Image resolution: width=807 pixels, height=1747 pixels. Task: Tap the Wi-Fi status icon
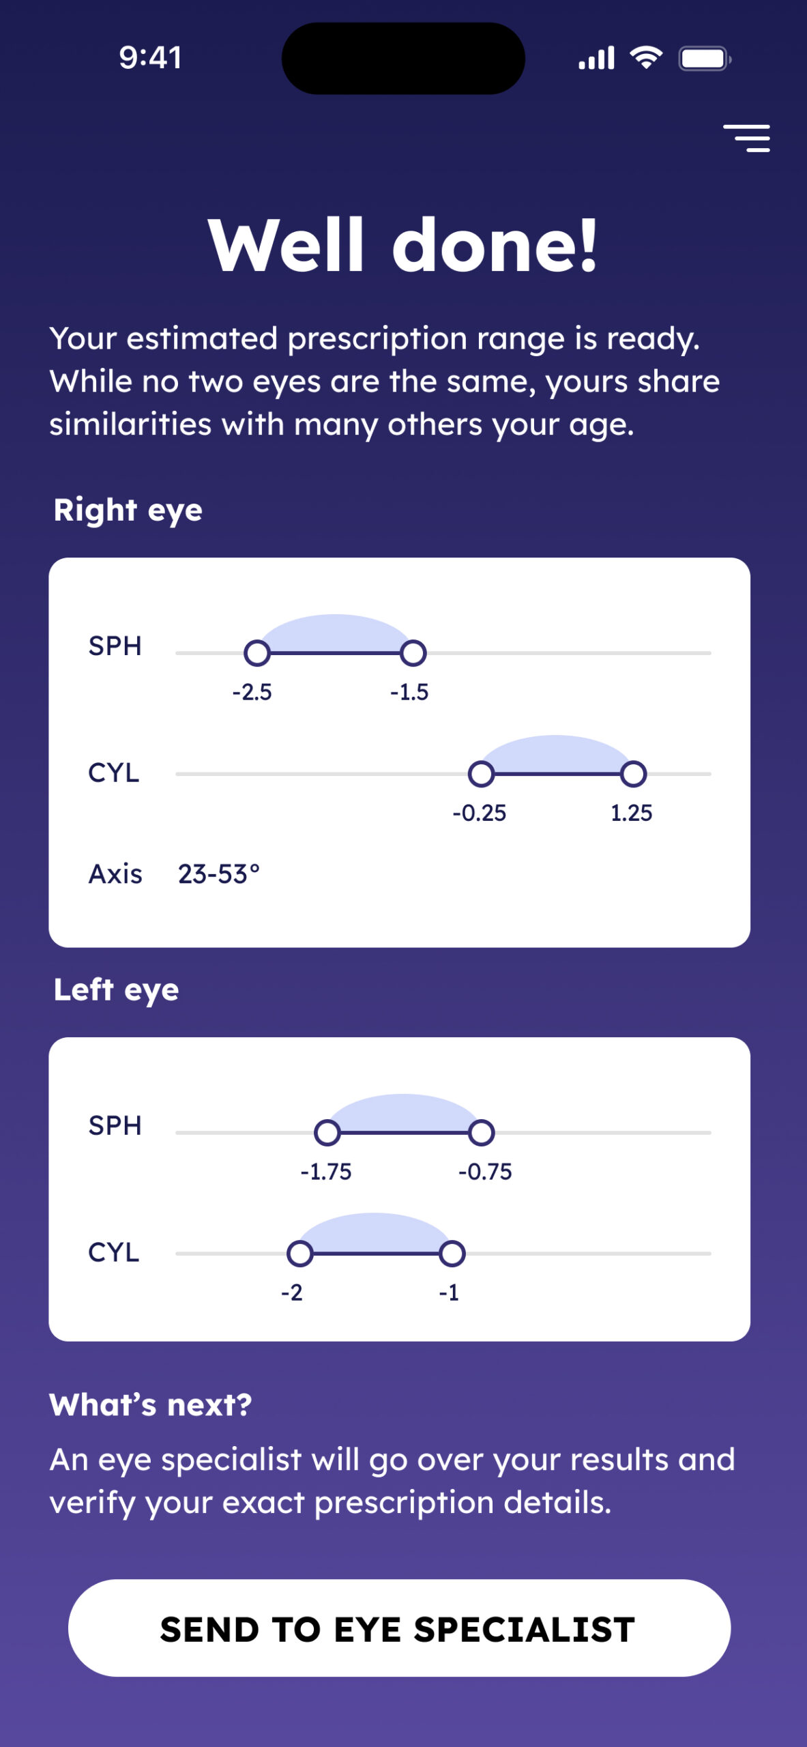coord(646,58)
